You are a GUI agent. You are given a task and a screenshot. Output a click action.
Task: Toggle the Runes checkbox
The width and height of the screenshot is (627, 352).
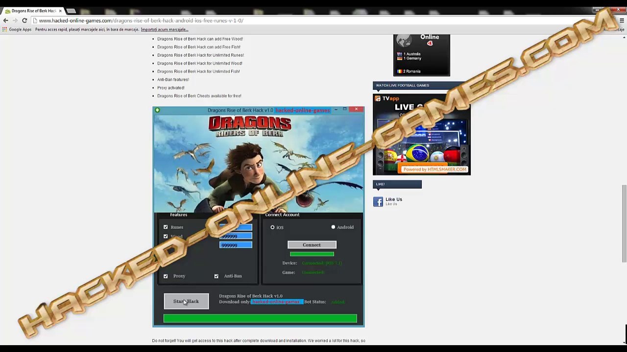pos(166,227)
